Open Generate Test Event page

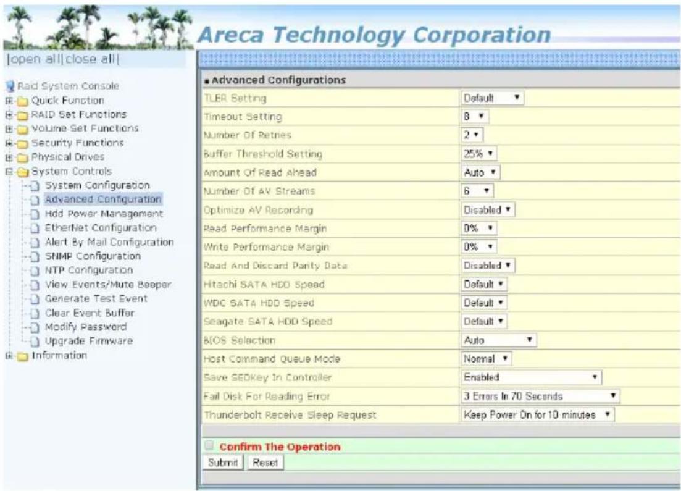click(96, 298)
